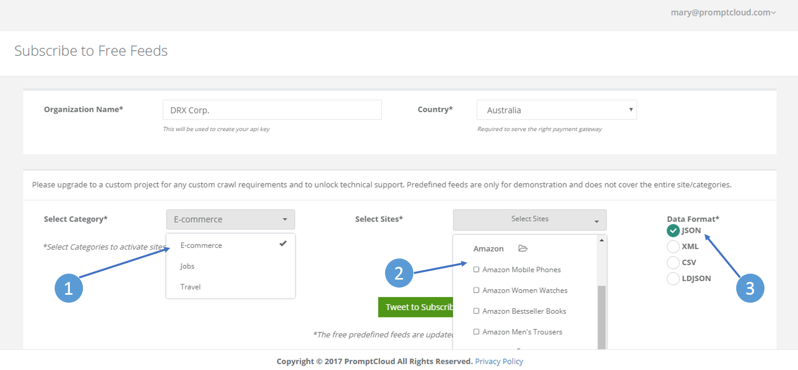Open the Select Sites dropdown
The height and width of the screenshot is (370, 798).
tap(529, 219)
